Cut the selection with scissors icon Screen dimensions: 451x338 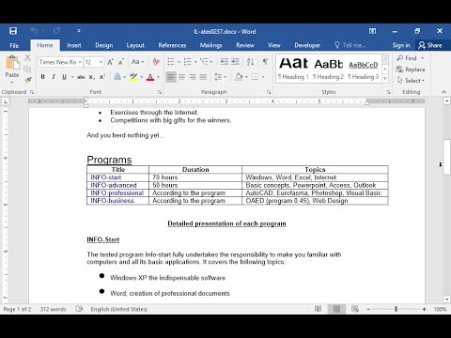click(x=27, y=58)
